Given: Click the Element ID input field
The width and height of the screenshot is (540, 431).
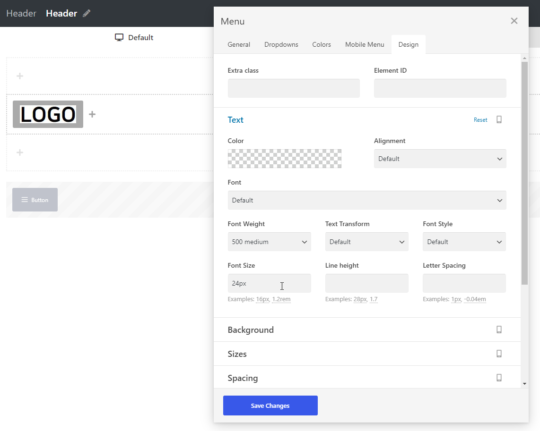Looking at the screenshot, I should point(440,88).
